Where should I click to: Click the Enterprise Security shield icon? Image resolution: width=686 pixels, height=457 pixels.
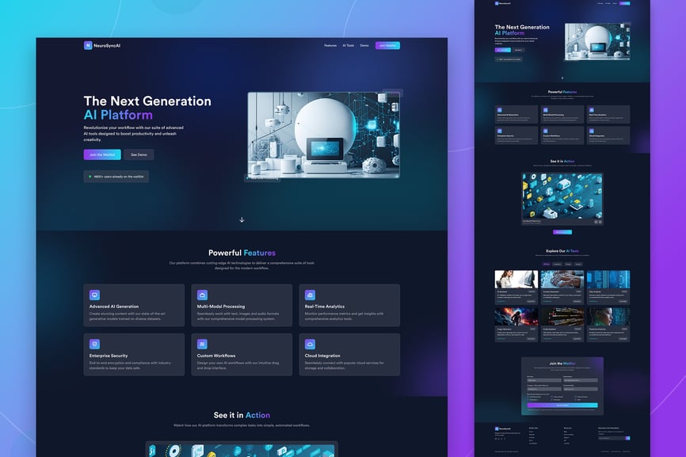tap(94, 344)
